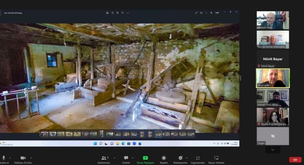The height and width of the screenshot is (165, 304).
Task: Toggle video with Videoyu Durdur
Action: (23, 158)
